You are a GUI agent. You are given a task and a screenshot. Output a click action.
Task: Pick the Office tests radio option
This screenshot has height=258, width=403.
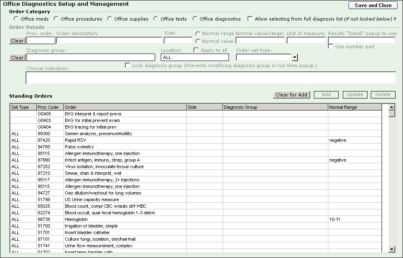coord(156,19)
